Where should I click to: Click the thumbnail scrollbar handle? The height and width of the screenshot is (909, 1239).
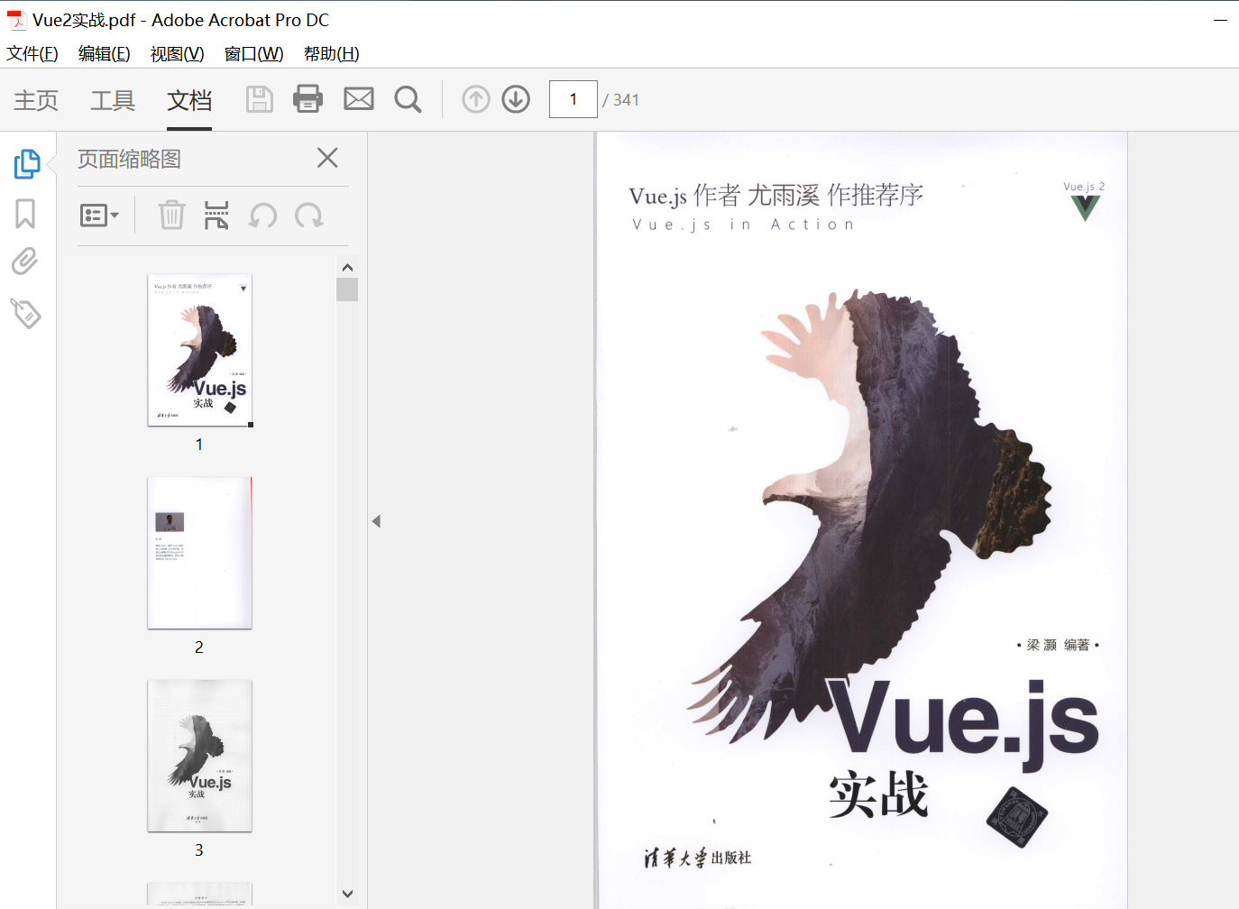(x=347, y=289)
